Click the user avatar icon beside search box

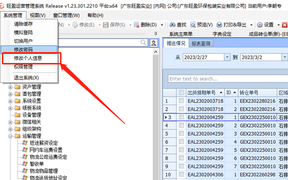(x=154, y=43)
